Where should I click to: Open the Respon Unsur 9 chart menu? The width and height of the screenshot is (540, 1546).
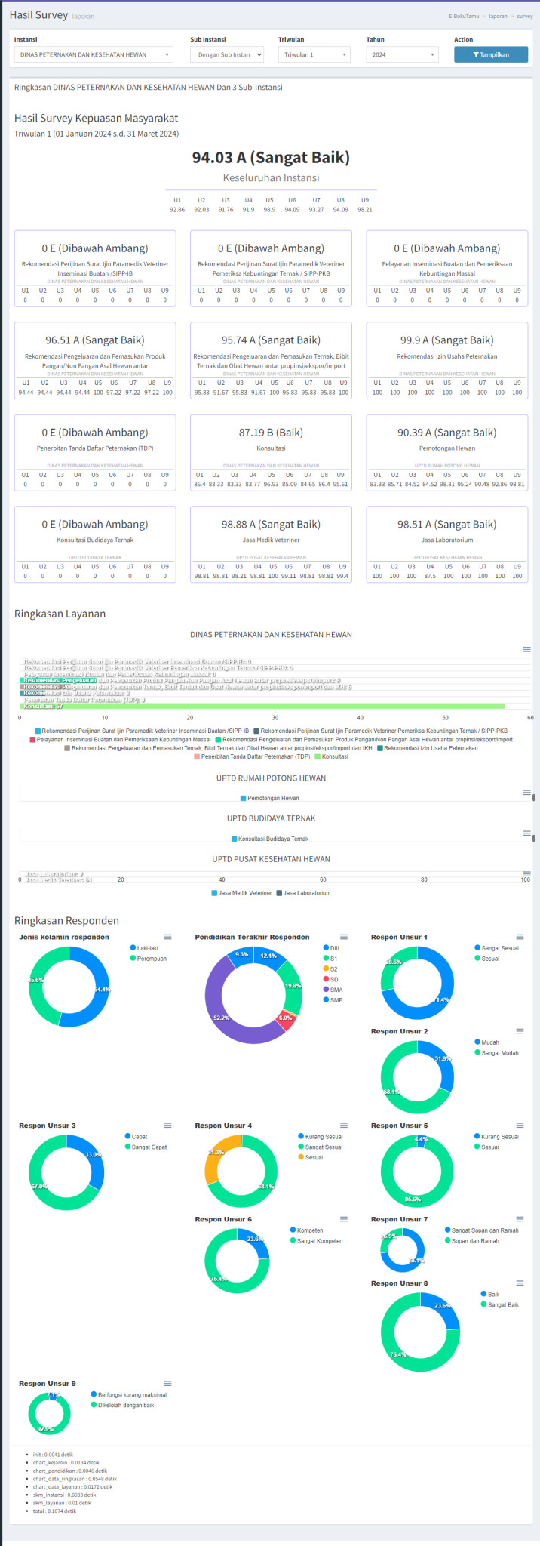click(x=167, y=1384)
